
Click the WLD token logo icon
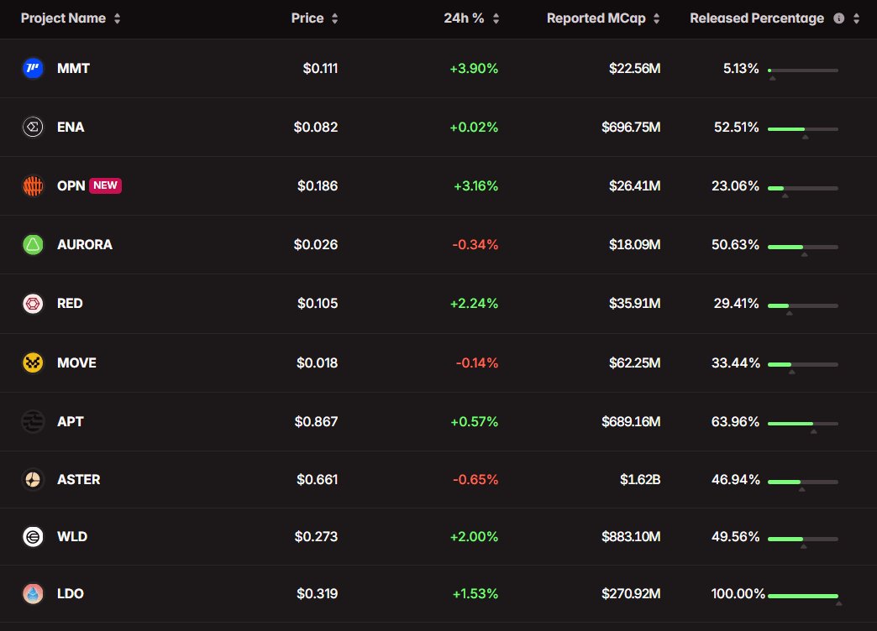(32, 537)
